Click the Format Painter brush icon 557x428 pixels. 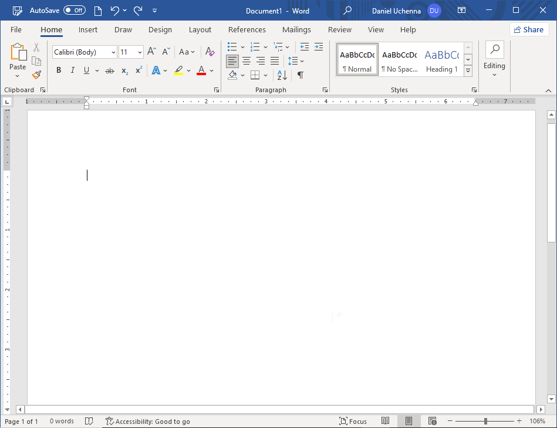tap(36, 75)
